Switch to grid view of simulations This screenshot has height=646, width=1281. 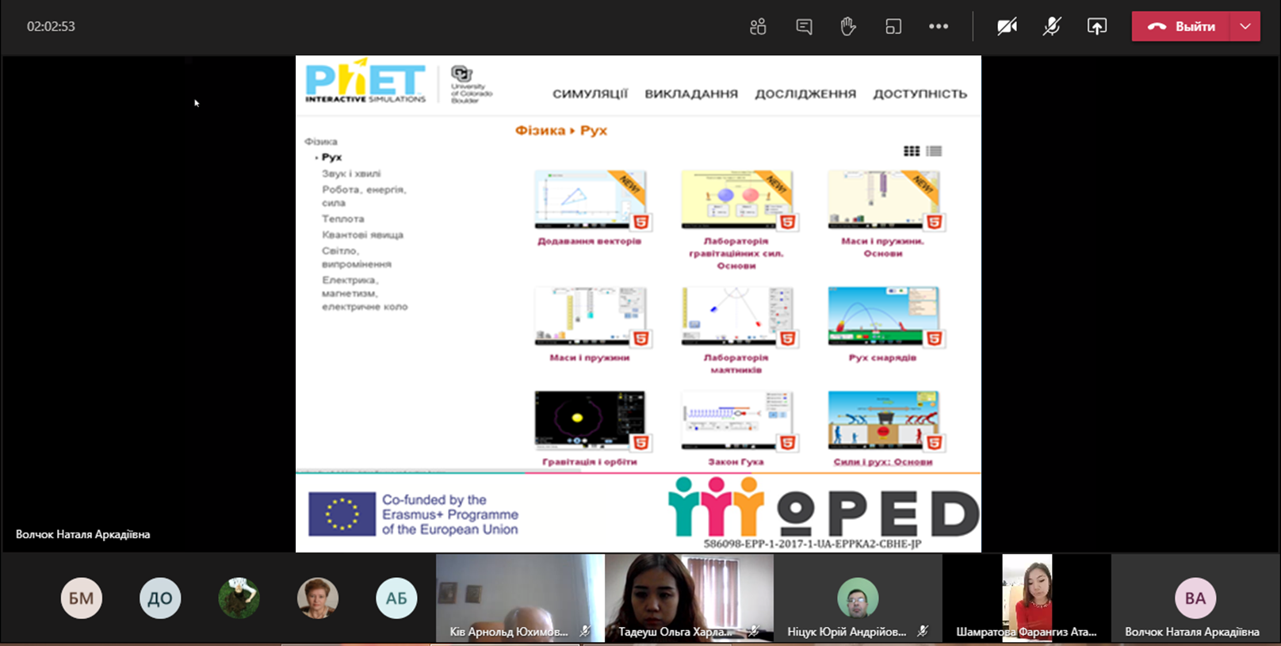point(912,151)
